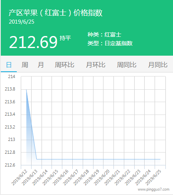Switch to 周环比 tab
The height and width of the screenshot is (195, 173).
tap(64, 65)
